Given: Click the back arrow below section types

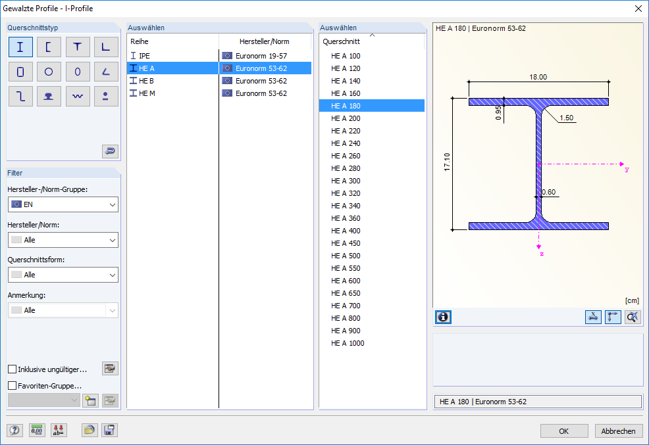Looking at the screenshot, I should [x=110, y=151].
